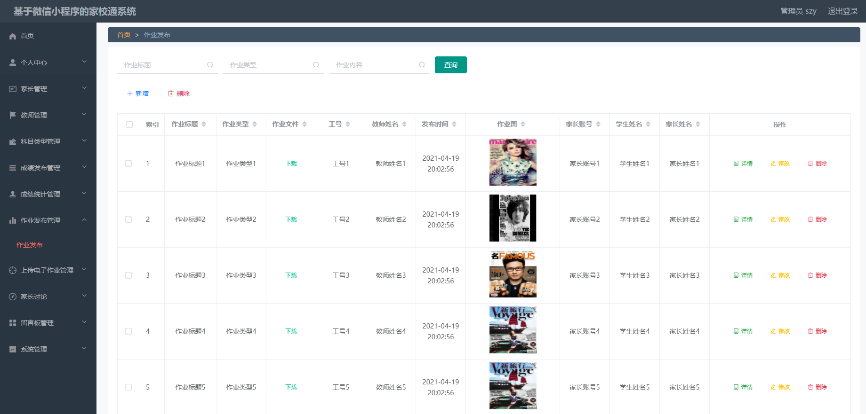The height and width of the screenshot is (414, 866).
Task: Open the magazine thumbnail in row 1
Action: [x=513, y=162]
